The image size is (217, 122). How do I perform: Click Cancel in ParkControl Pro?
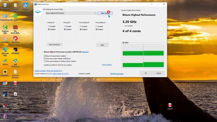click(x=159, y=73)
